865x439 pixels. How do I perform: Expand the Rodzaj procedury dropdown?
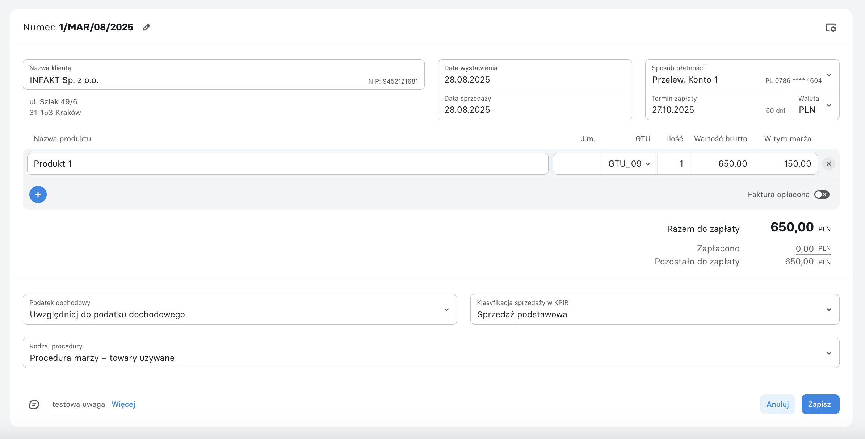tap(431, 353)
